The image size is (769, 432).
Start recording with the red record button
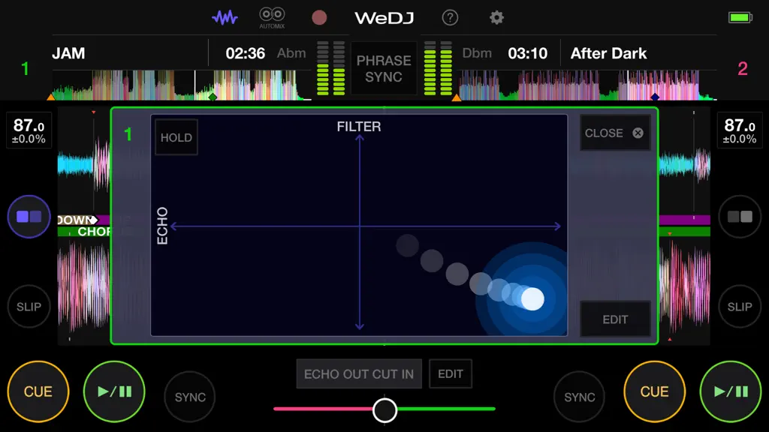pyautogui.click(x=319, y=18)
